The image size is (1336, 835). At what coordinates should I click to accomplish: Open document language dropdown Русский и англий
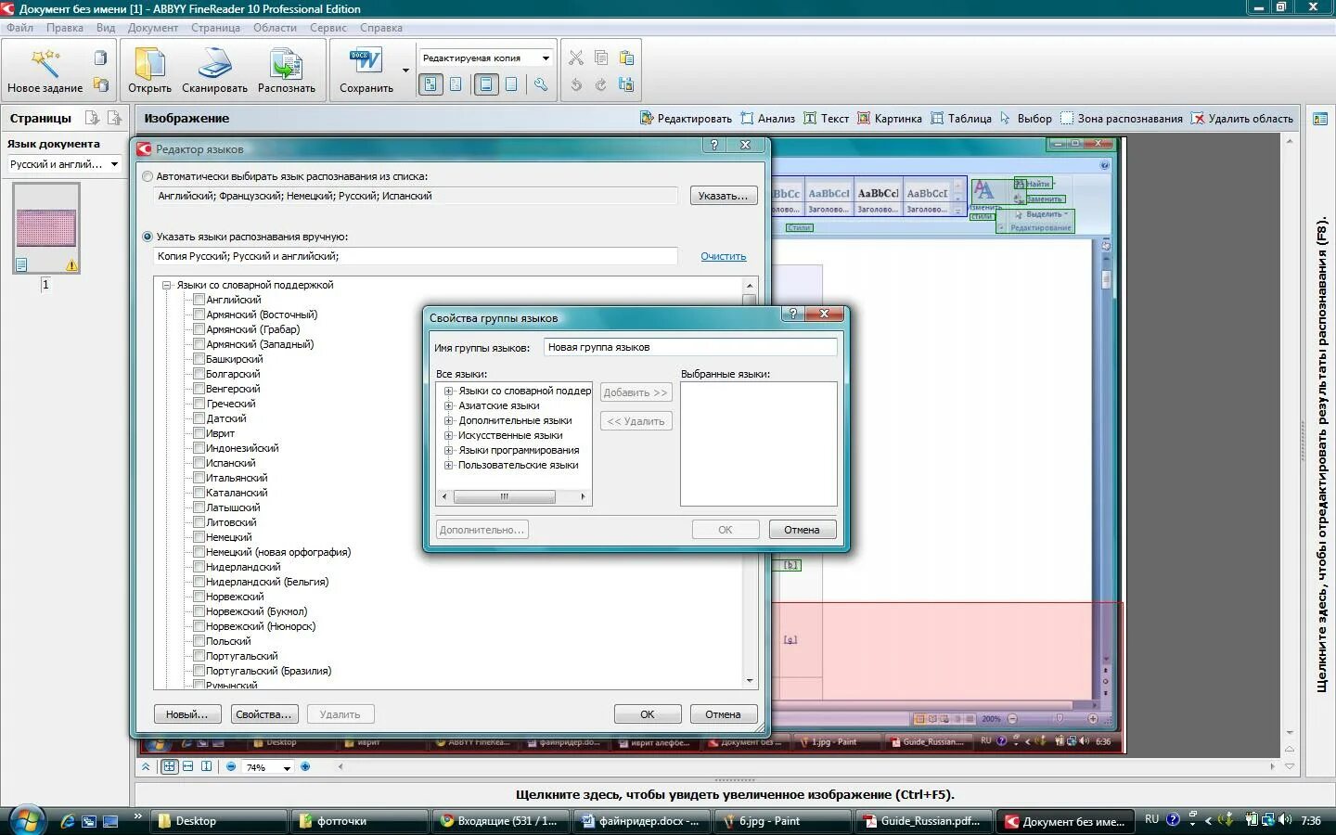pos(64,164)
